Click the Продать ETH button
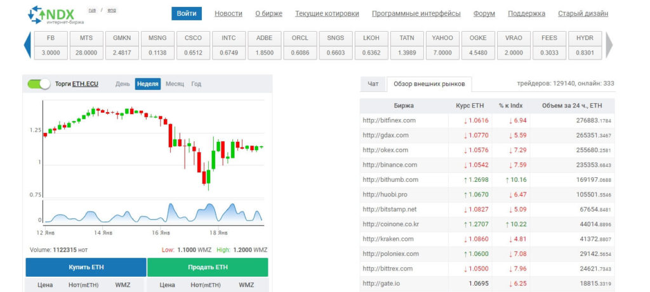The image size is (650, 292). (x=208, y=267)
